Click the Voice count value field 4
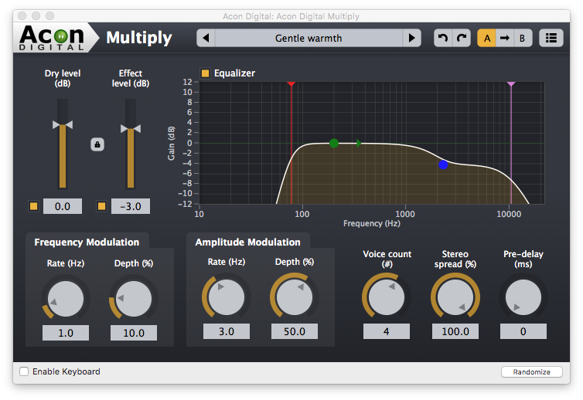 point(387,331)
